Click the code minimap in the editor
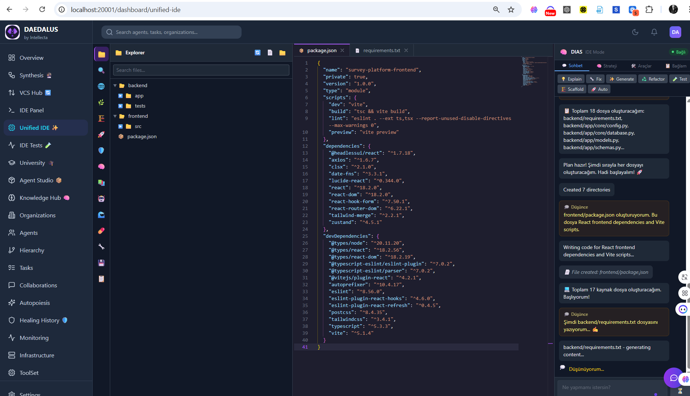The height and width of the screenshot is (396, 690). click(533, 71)
